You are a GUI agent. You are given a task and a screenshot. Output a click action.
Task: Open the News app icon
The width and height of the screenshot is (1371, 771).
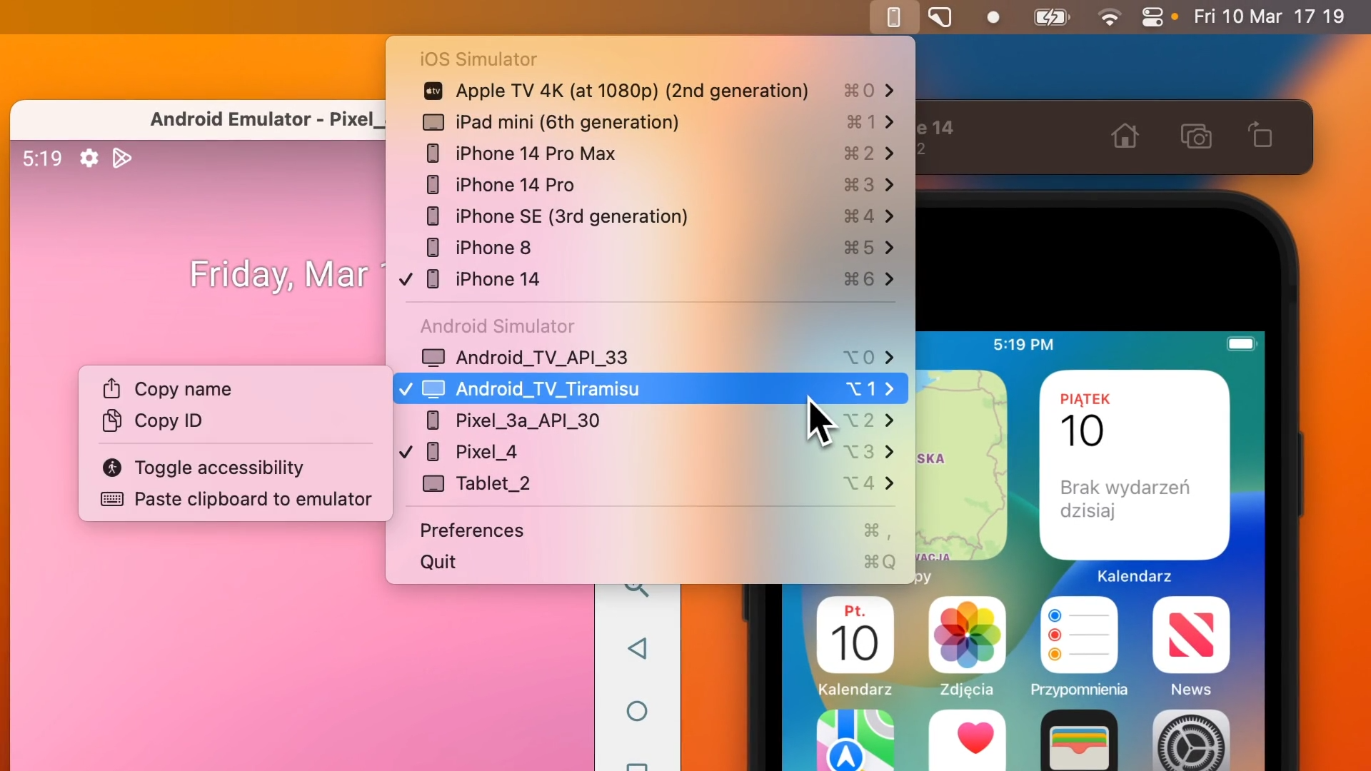[1191, 635]
